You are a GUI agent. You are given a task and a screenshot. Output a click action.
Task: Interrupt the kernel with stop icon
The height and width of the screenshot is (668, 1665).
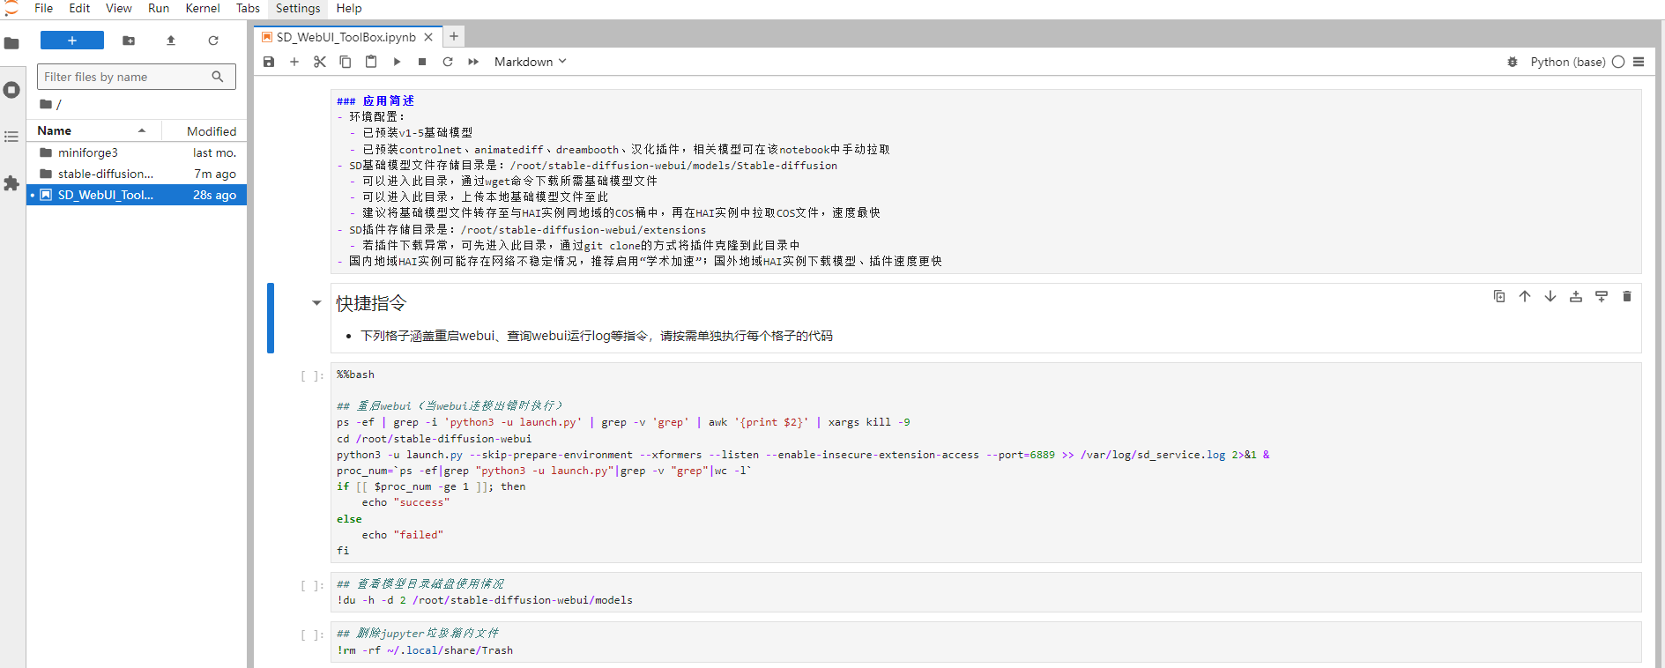click(422, 62)
